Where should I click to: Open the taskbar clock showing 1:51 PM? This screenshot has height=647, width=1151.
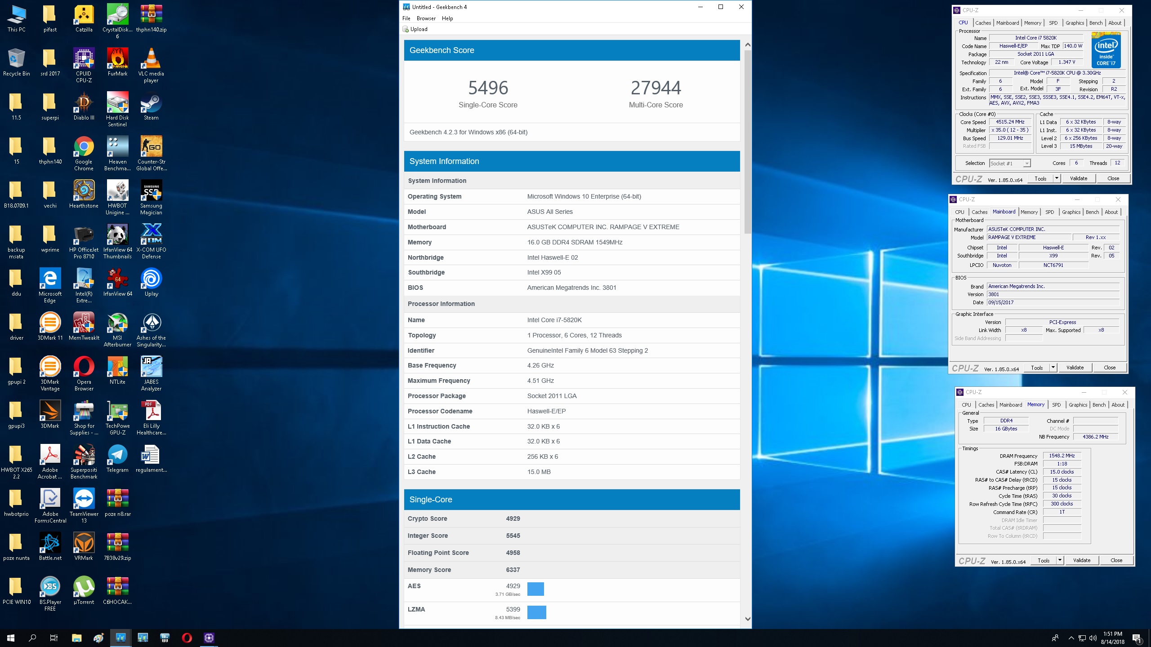[1112, 638]
